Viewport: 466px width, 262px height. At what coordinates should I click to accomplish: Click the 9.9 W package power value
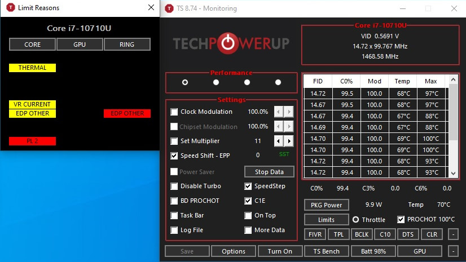[373, 205]
